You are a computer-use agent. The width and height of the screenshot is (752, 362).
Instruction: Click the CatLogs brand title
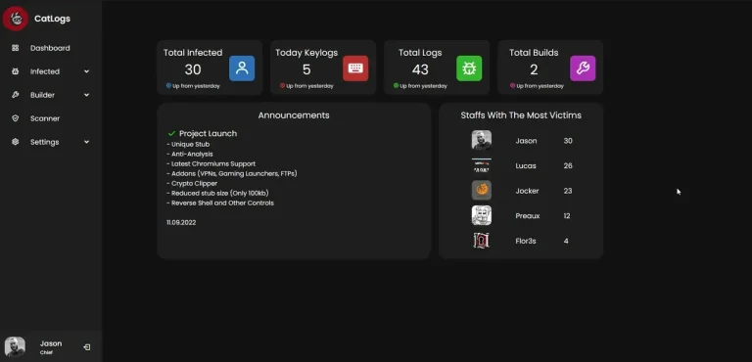52,19
